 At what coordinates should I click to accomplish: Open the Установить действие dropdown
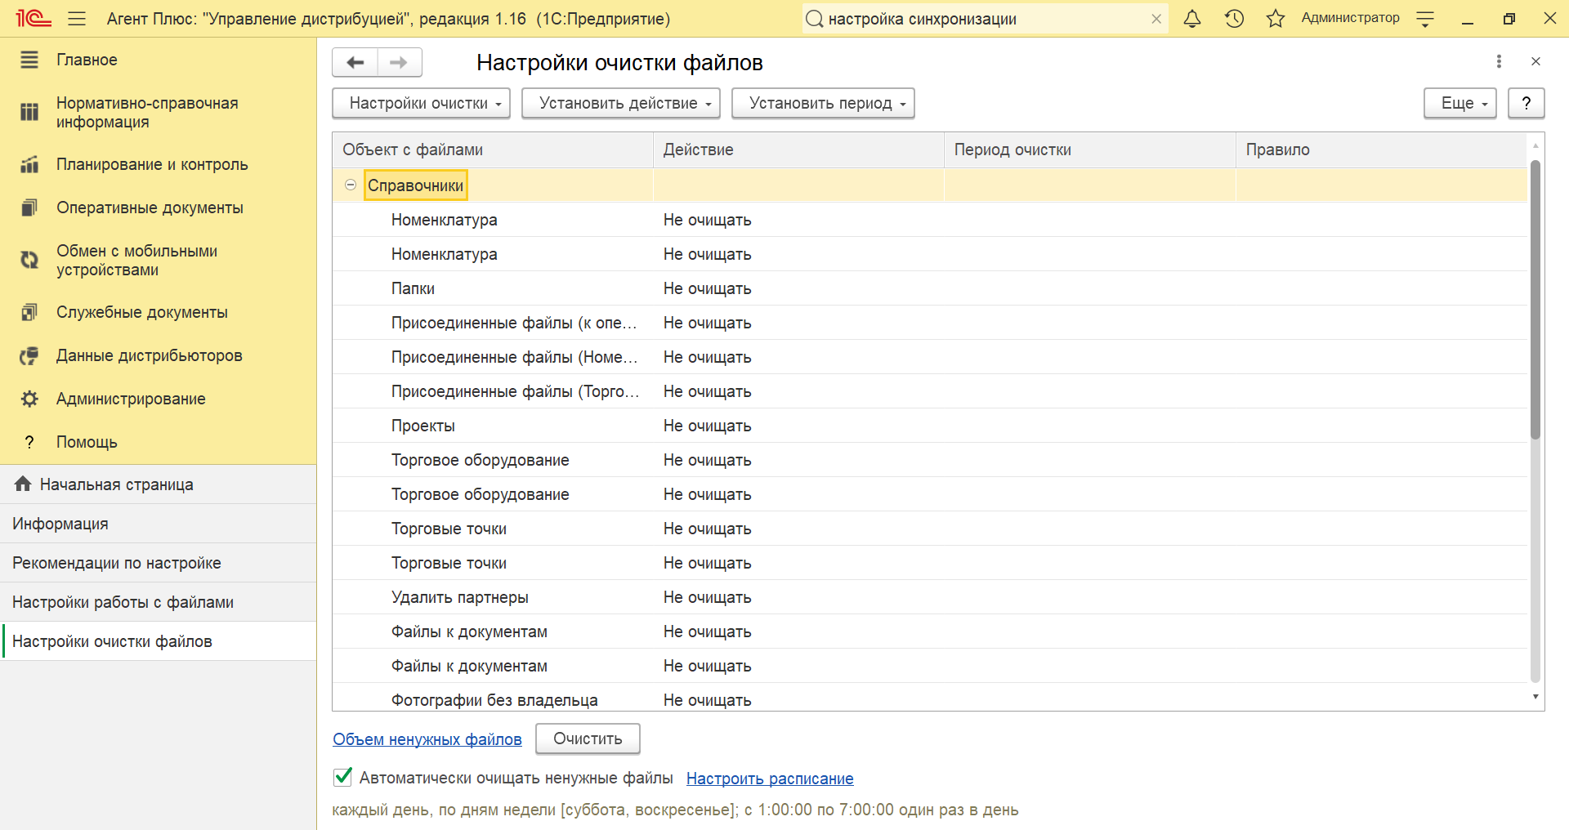621,103
